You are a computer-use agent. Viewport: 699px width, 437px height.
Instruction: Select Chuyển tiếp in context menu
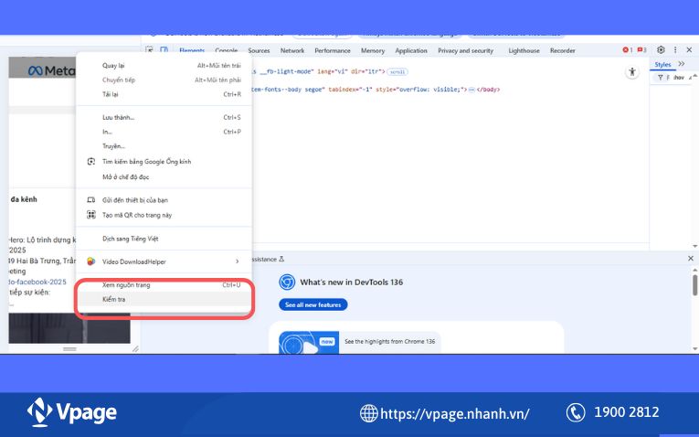coord(164,80)
